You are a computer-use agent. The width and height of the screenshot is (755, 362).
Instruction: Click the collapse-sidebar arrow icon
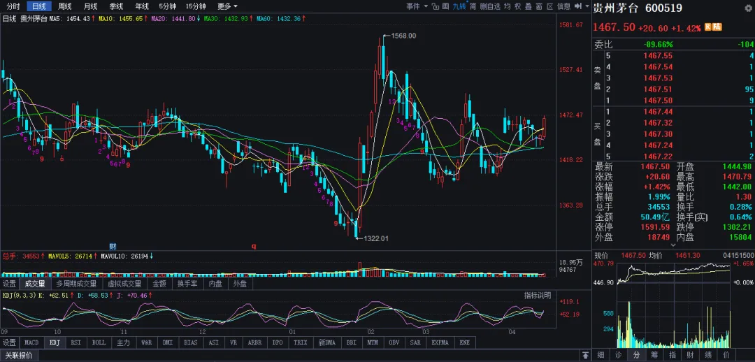578,6
